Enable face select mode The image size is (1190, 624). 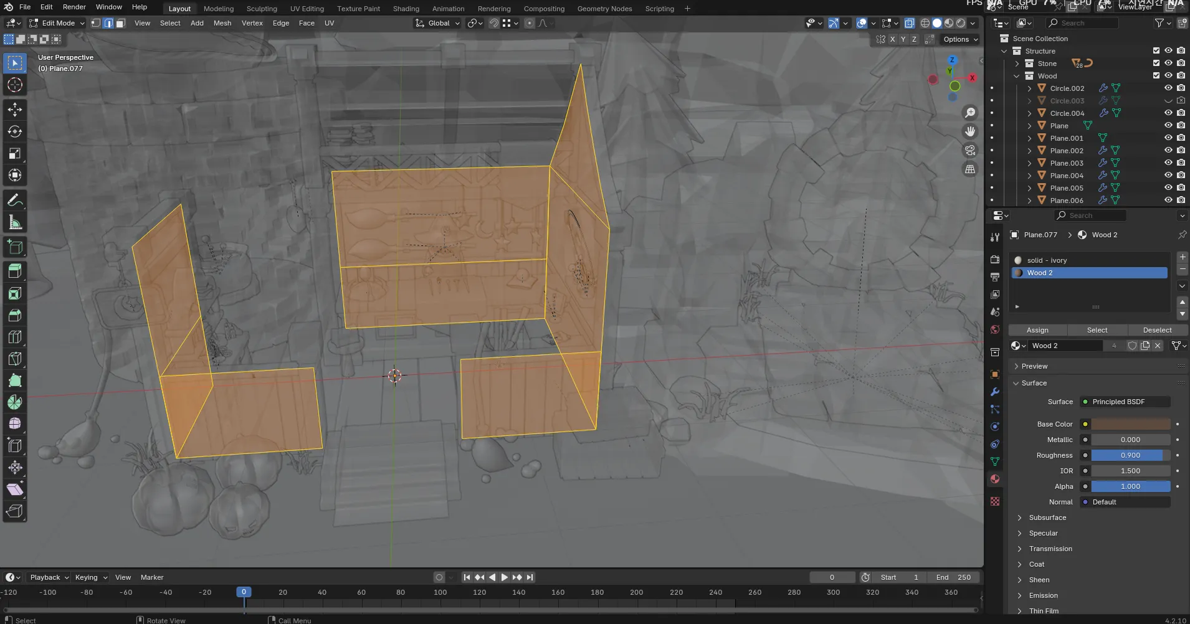(120, 23)
